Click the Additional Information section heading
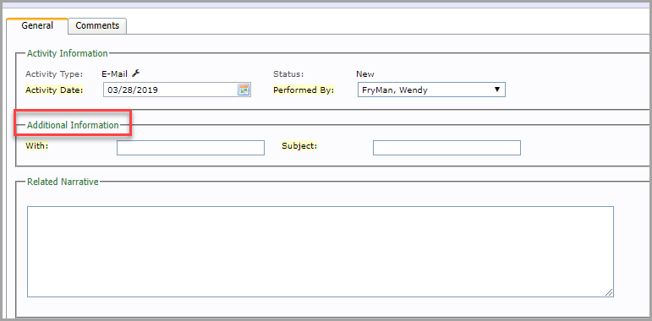The width and height of the screenshot is (652, 321). pyautogui.click(x=73, y=125)
